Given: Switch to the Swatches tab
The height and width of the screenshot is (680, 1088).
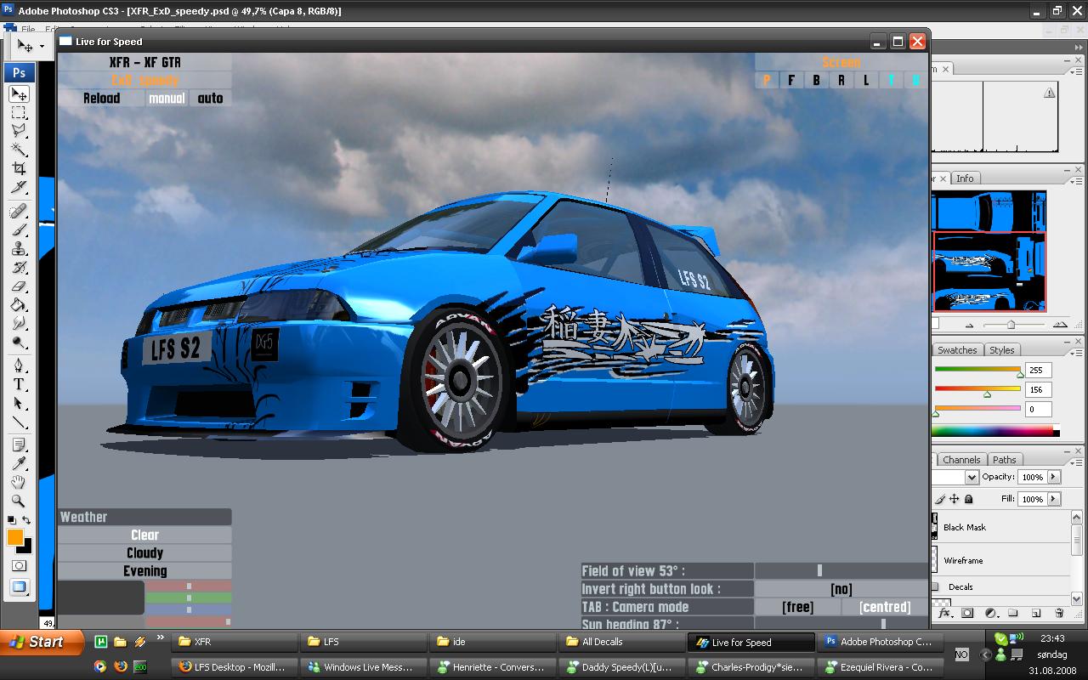Looking at the screenshot, I should click(x=957, y=350).
